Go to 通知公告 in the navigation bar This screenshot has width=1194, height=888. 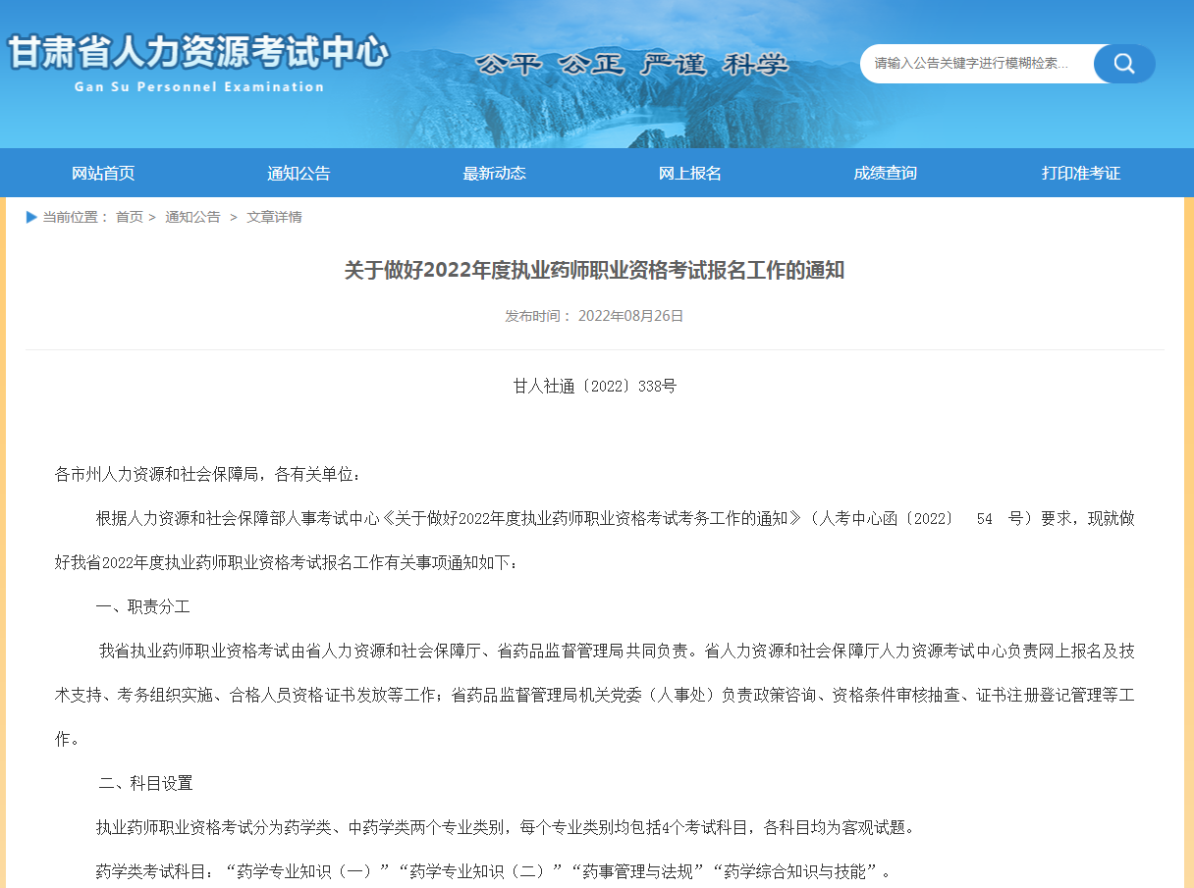pos(298,174)
